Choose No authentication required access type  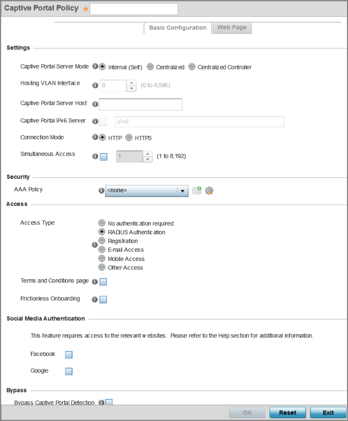click(x=102, y=223)
